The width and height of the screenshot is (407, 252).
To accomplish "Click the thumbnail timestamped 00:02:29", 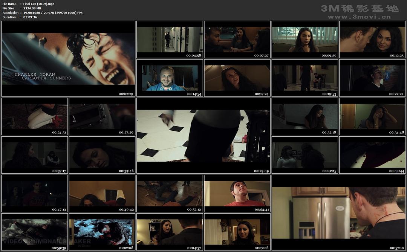I will coord(68,59).
